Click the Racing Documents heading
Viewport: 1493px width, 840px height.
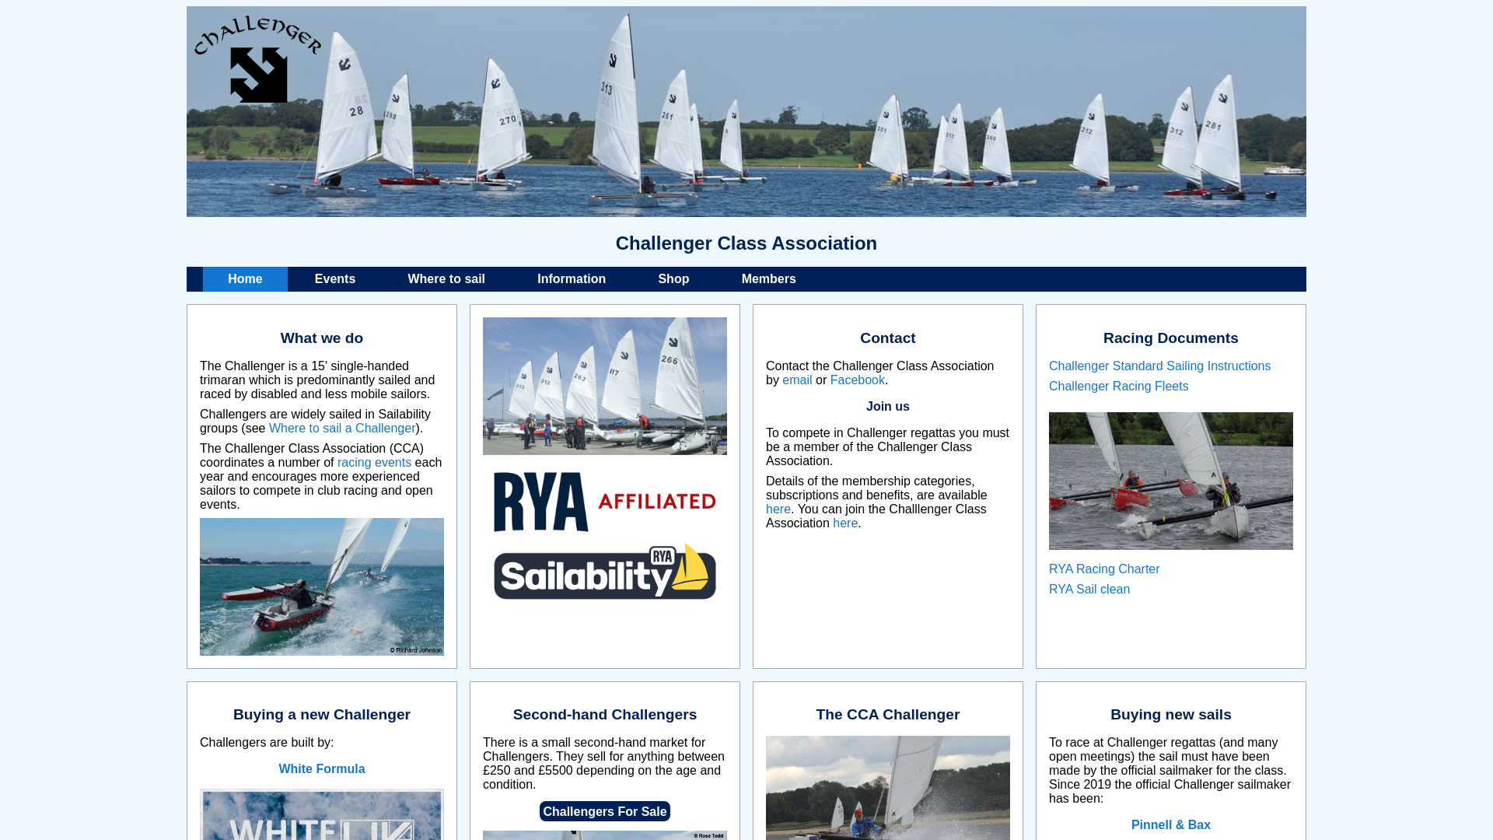click(1171, 338)
